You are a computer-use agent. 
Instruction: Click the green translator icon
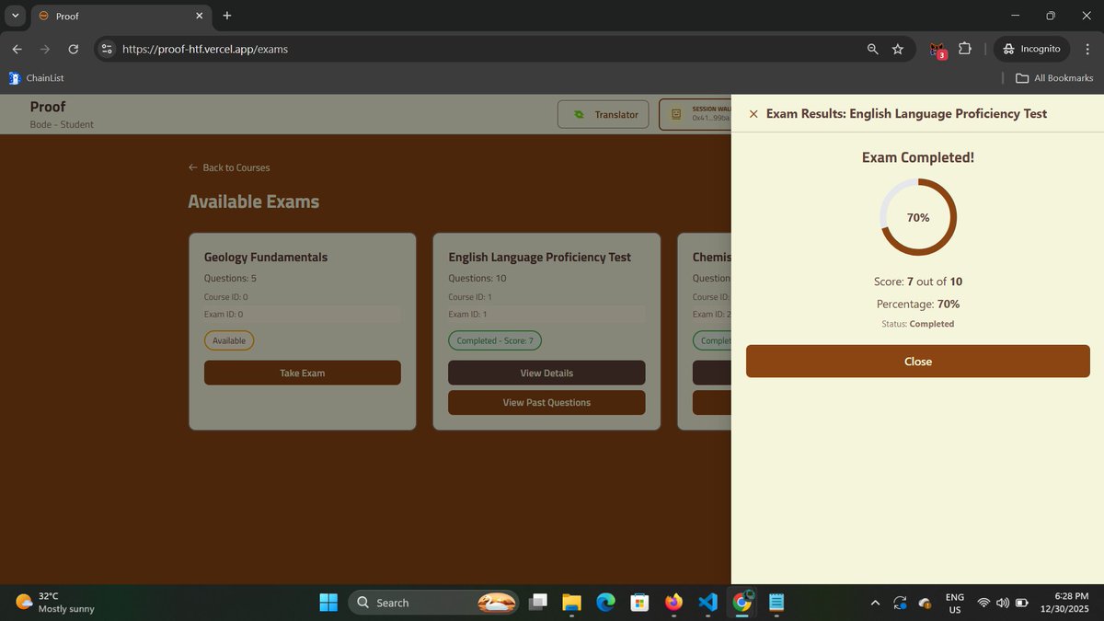tap(579, 115)
